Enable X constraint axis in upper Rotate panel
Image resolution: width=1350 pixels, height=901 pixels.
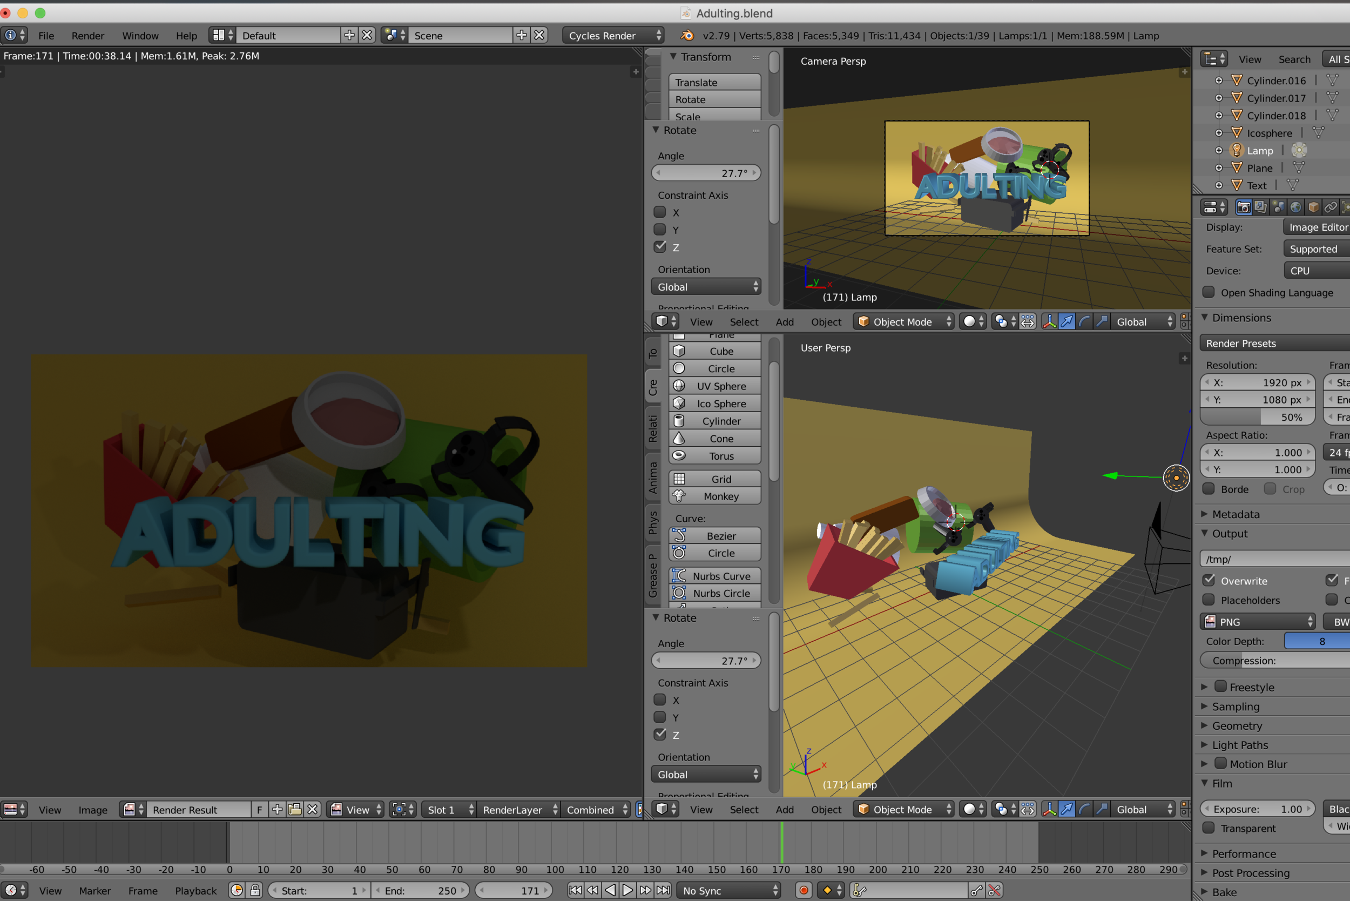[660, 212]
